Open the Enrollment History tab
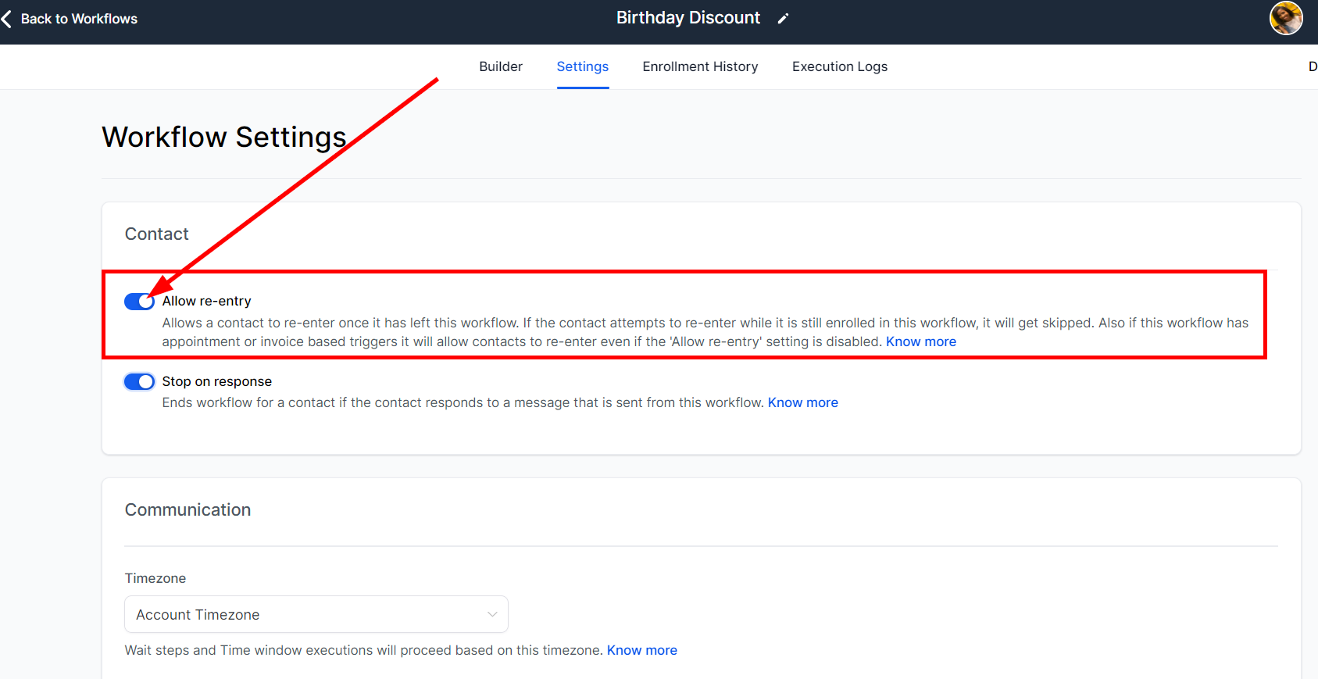The image size is (1318, 679). point(700,66)
